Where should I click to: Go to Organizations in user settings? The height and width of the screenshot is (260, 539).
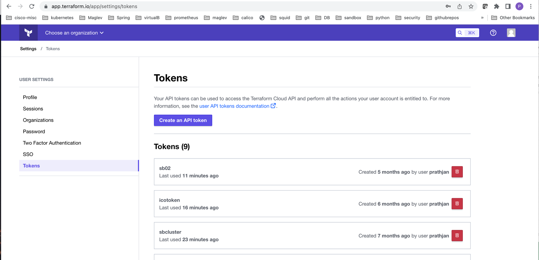click(38, 120)
